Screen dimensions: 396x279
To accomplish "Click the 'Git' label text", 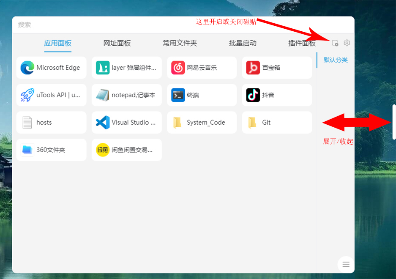I will 266,123.
